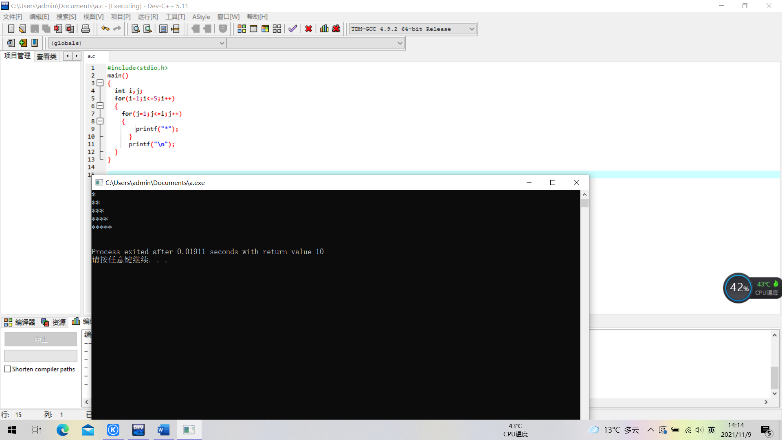Click the New file toolbar icon
Viewport: 782px width, 440px height.
pos(11,29)
